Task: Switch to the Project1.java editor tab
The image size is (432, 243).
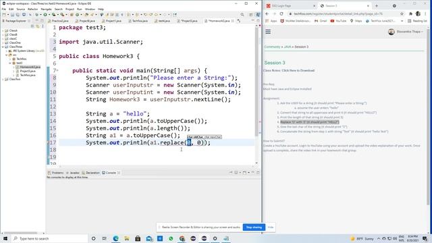Action: point(112,21)
